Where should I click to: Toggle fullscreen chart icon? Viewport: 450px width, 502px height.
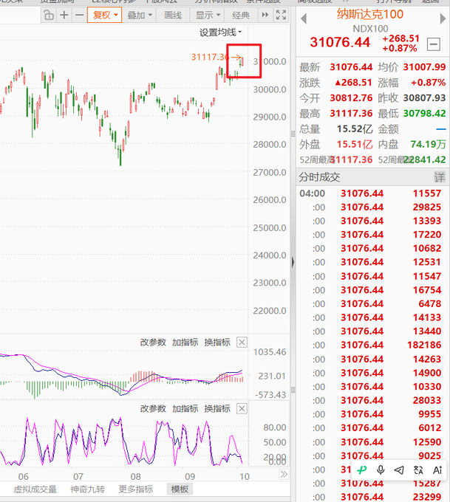coord(281,15)
